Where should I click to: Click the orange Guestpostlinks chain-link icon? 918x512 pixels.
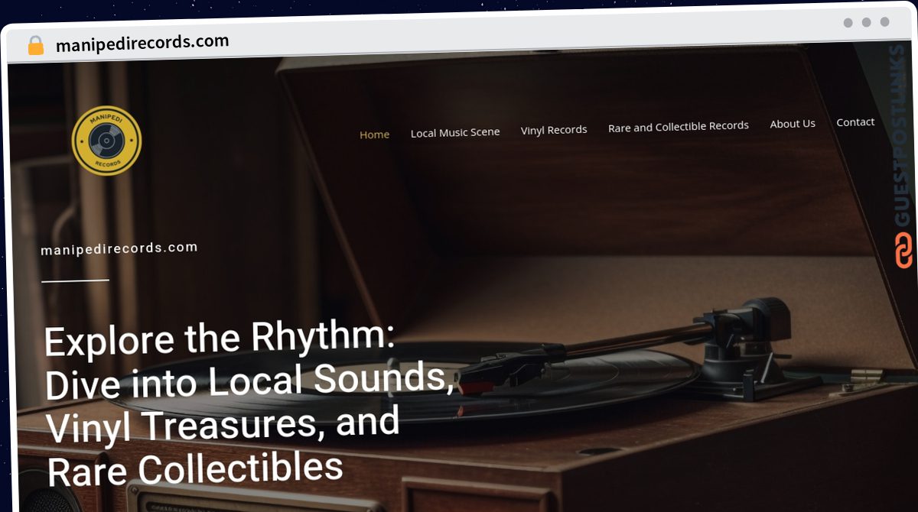pyautogui.click(x=904, y=251)
